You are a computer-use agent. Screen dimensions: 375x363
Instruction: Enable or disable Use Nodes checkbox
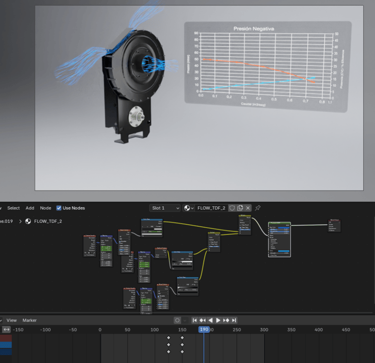coord(59,208)
